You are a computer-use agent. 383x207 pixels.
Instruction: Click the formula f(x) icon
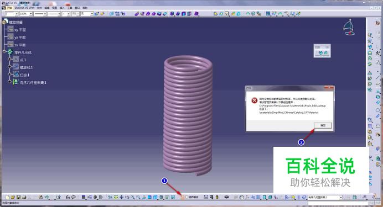coord(68,197)
